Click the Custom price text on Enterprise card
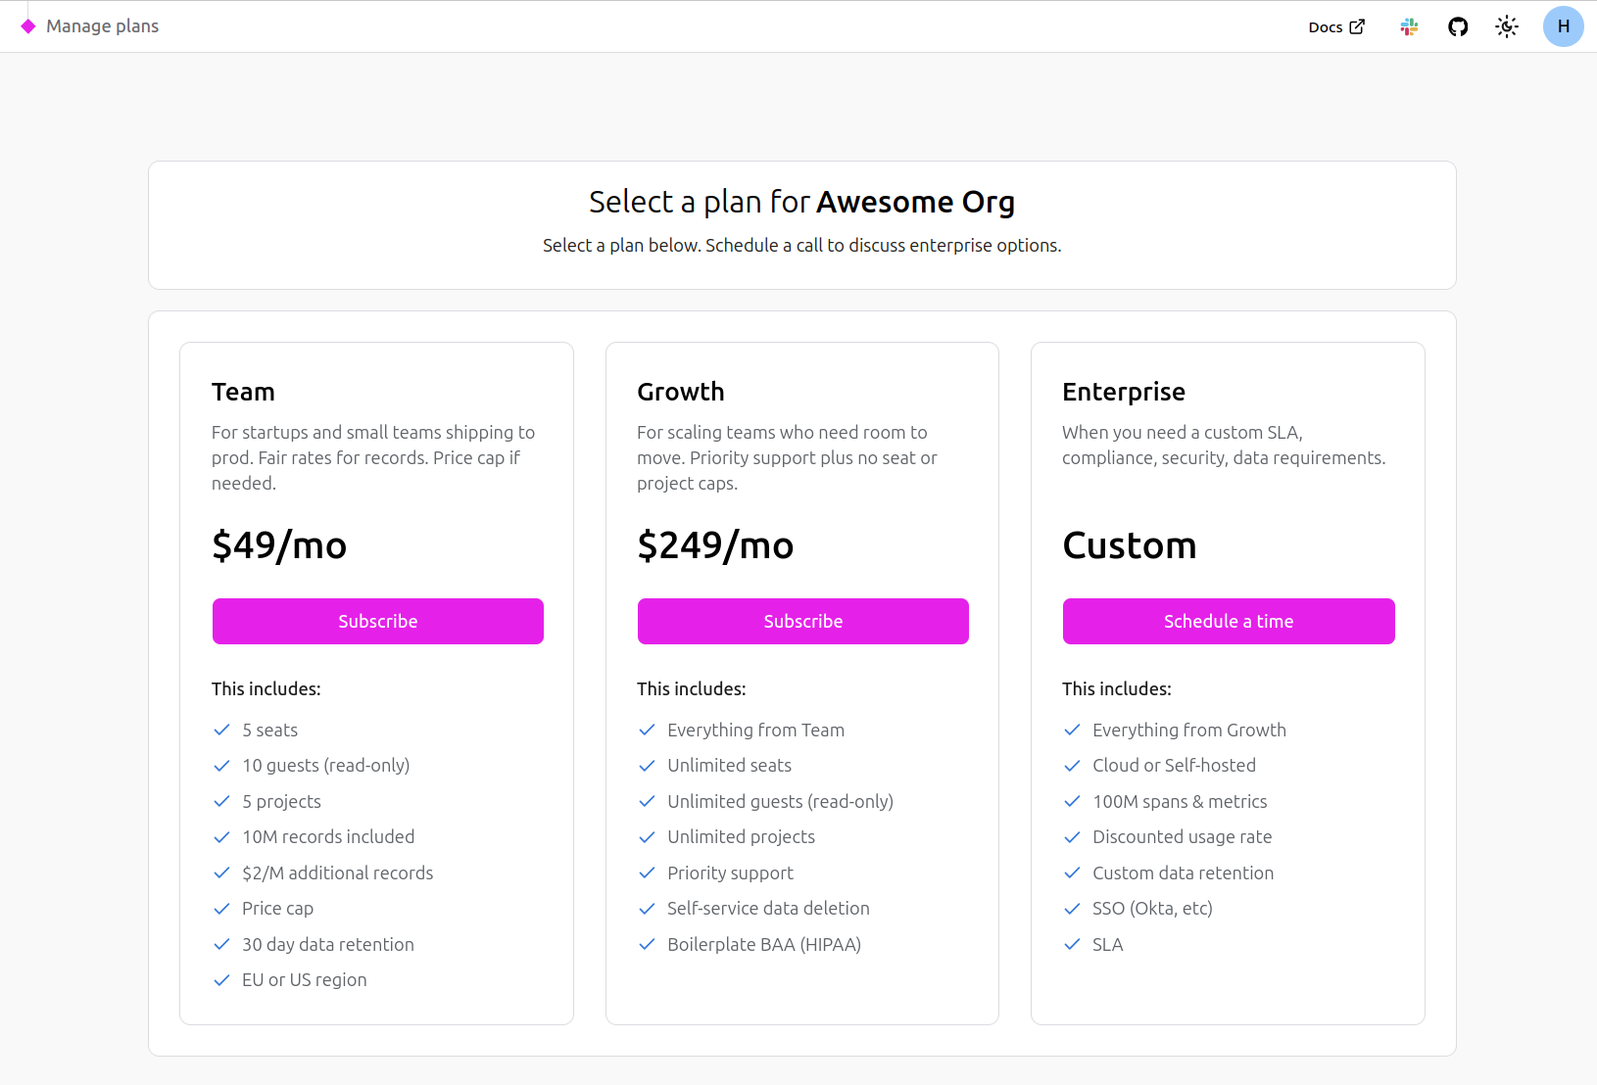This screenshot has height=1085, width=1597. pos(1130,545)
